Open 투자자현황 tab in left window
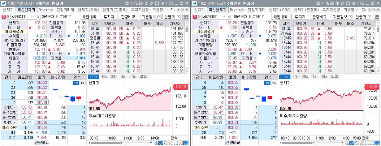 [140, 10]
